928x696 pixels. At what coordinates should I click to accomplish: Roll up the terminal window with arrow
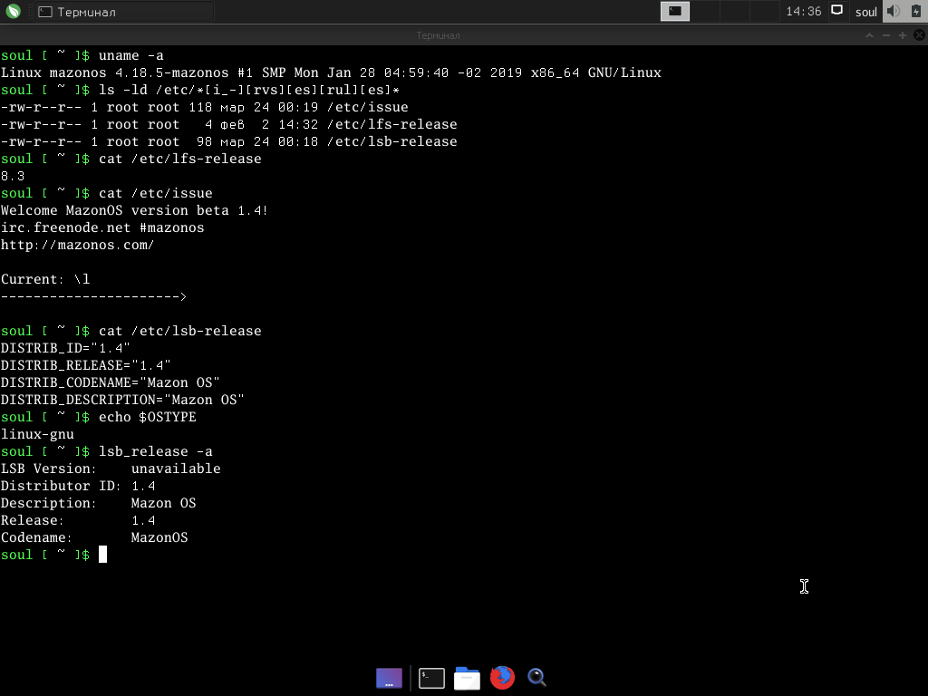(869, 35)
